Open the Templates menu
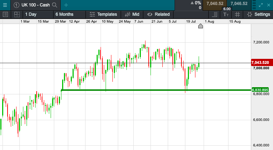Screen dimensions: 273x150 point(103,14)
